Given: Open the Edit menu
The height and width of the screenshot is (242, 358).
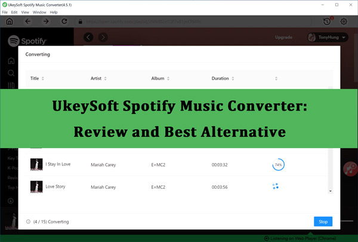Looking at the screenshot, I should tap(14, 12).
